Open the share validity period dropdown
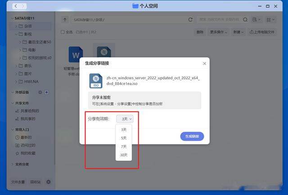Viewport: 288px width, 195px height. point(125,119)
